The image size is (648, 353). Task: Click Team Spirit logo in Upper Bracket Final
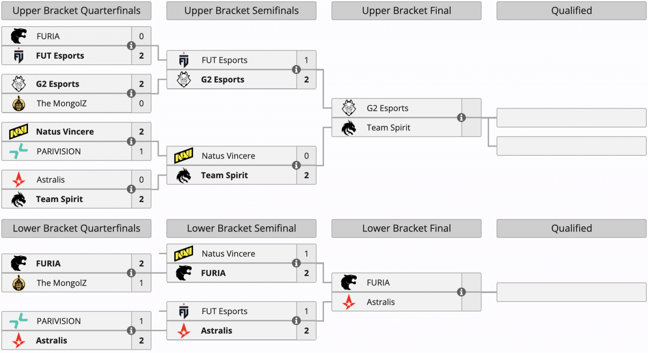349,128
